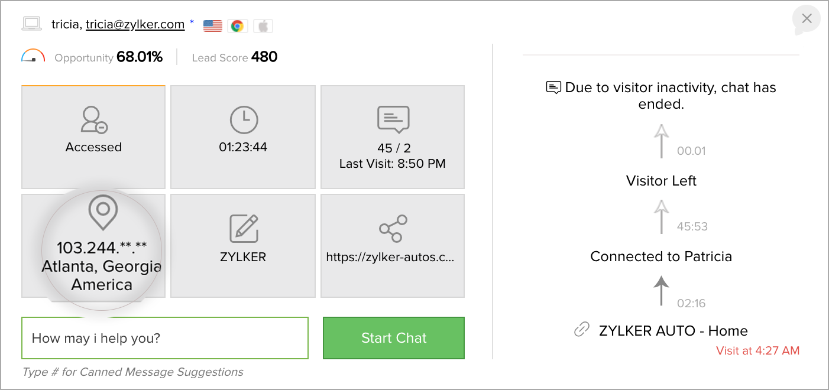Image resolution: width=829 pixels, height=390 pixels.
Task: Select the 'Connected to Patricia' timeline entry
Action: 661,256
